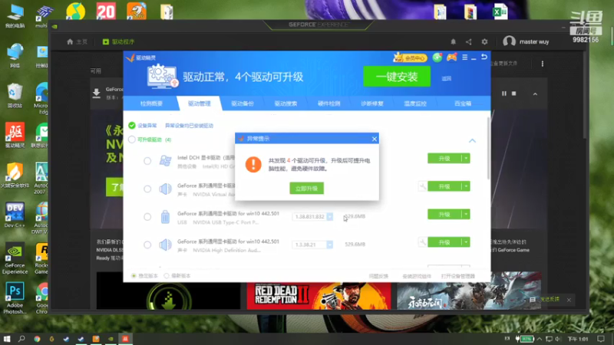614x345 pixels.
Task: Click the Windows Start button
Action: coord(7,339)
